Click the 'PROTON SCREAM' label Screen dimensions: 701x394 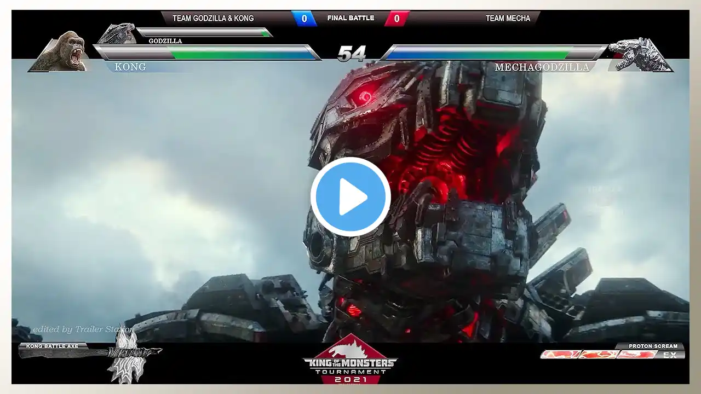653,346
